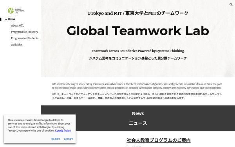235x147 pixels.
Task: Open Programs for Students page
Action: 25,38
